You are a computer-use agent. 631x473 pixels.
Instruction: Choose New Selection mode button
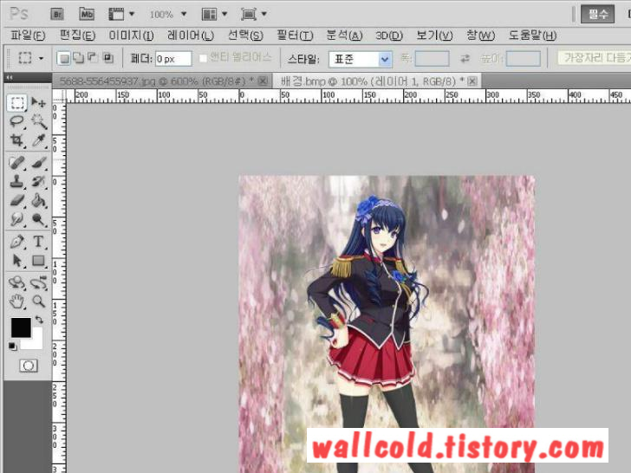point(63,58)
